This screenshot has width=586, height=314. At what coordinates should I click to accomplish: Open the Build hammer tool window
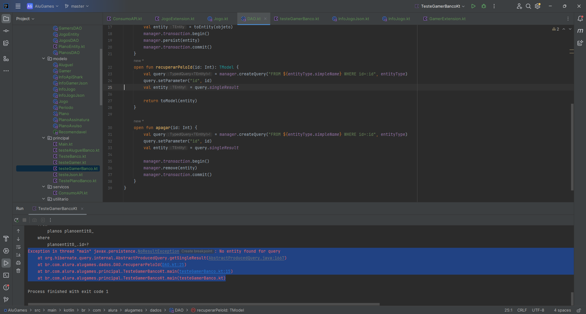pos(6,239)
